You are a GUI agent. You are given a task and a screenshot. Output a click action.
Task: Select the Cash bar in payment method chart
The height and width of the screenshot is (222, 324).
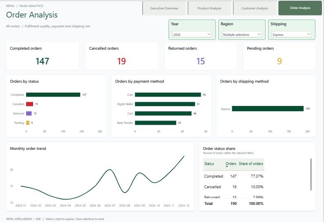[x=168, y=95]
